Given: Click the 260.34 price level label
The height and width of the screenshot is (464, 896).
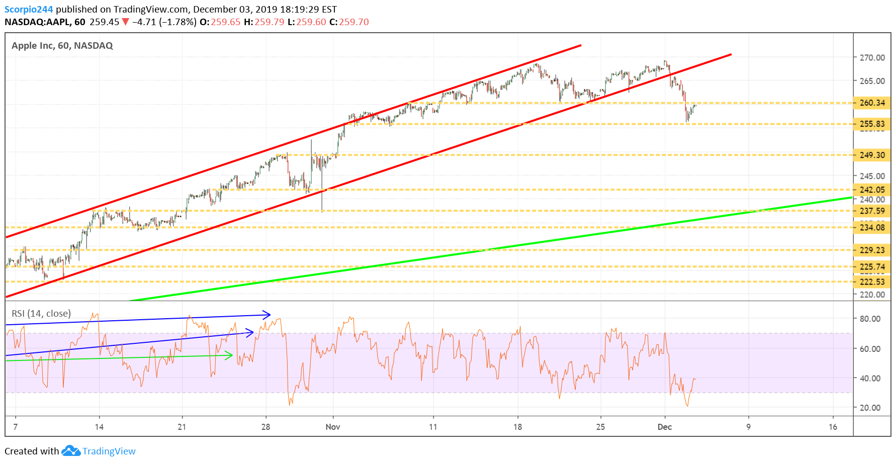Looking at the screenshot, I should point(872,103).
